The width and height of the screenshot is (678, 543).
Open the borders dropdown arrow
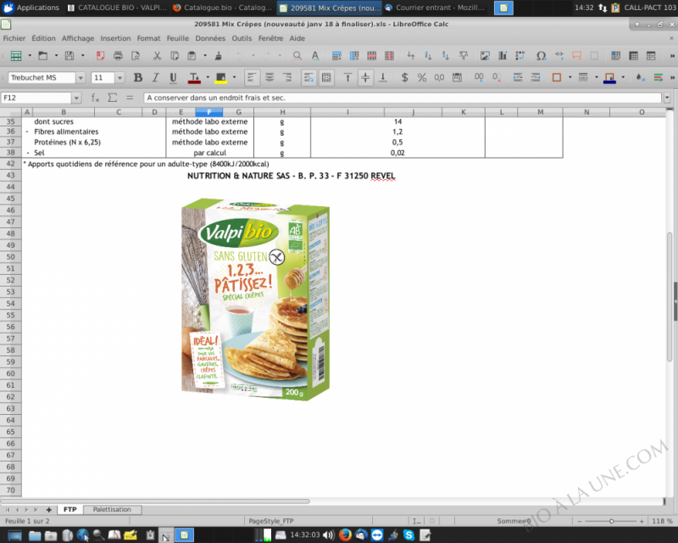click(570, 77)
